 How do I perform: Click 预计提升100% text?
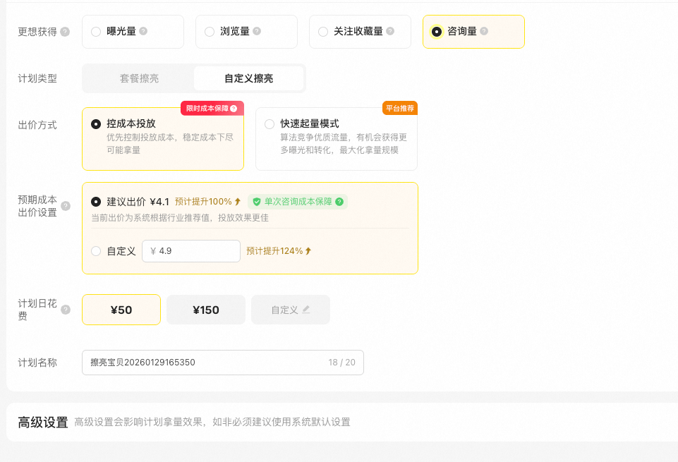(x=203, y=202)
